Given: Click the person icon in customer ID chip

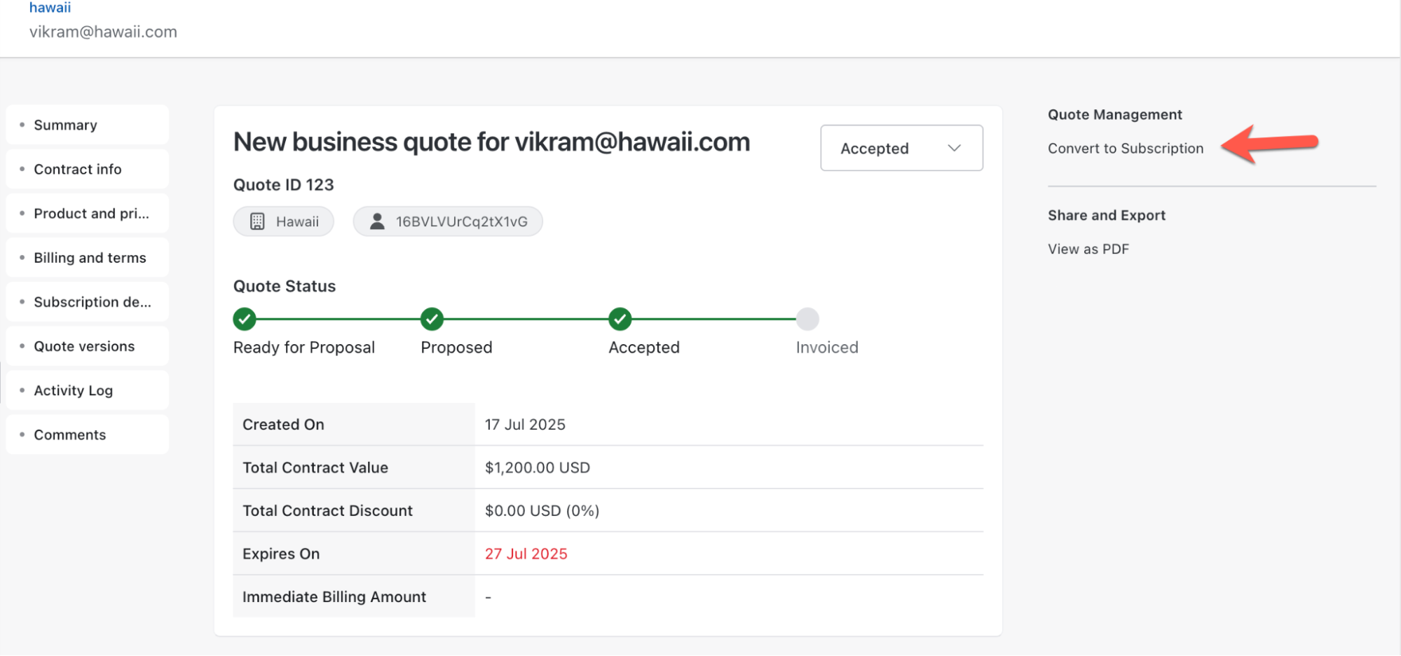Looking at the screenshot, I should click(377, 221).
